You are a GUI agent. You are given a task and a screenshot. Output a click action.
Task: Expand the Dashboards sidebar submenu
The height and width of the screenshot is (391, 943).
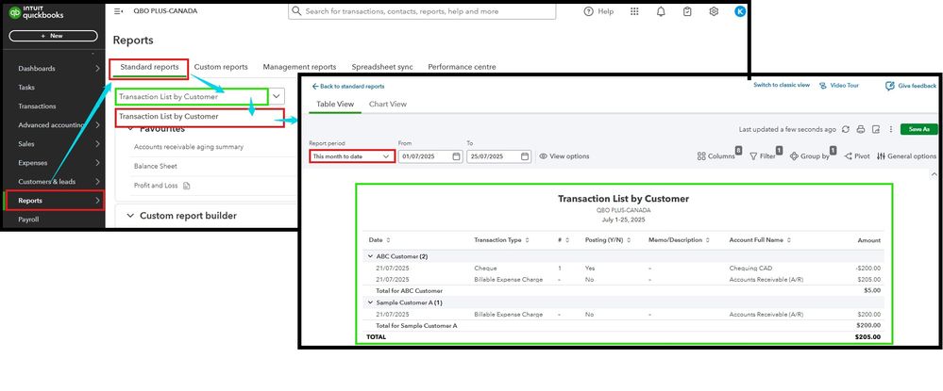97,69
